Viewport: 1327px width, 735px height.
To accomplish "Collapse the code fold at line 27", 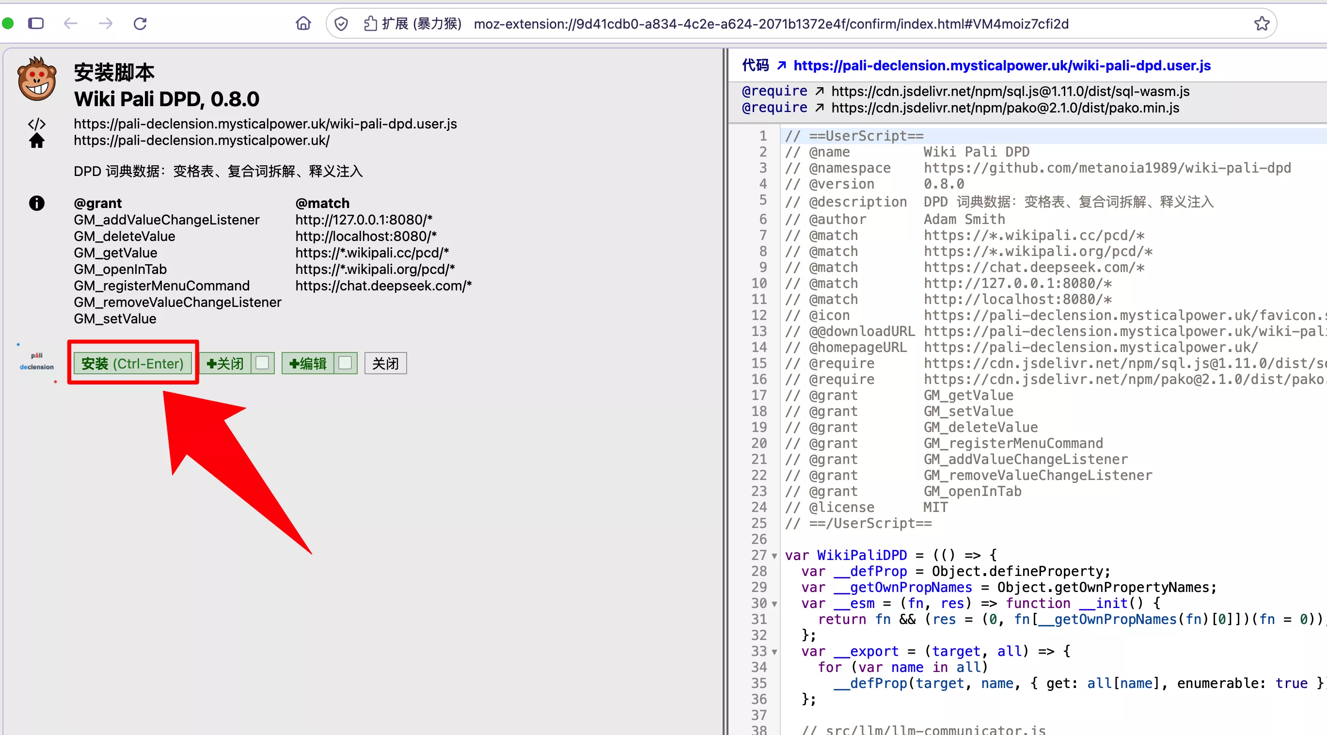I will click(x=774, y=556).
